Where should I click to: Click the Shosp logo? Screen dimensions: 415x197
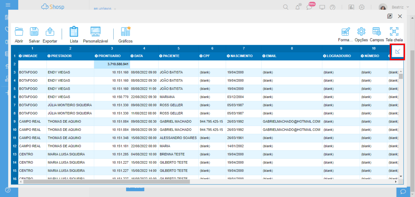53,7
